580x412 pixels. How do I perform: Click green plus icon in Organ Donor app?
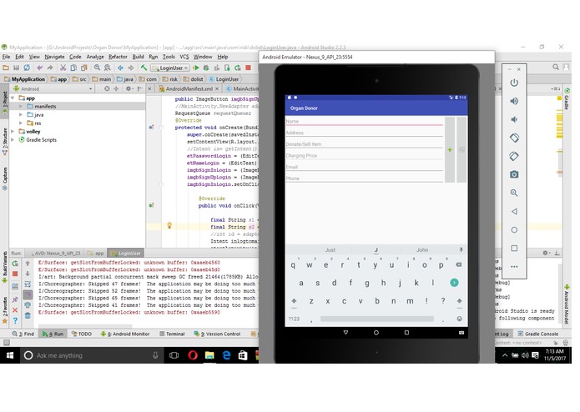[x=450, y=149]
